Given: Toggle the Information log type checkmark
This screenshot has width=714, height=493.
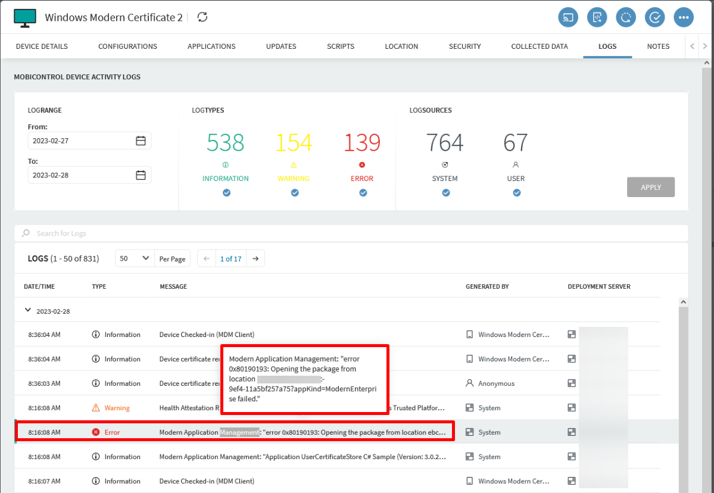Looking at the screenshot, I should tap(226, 193).
